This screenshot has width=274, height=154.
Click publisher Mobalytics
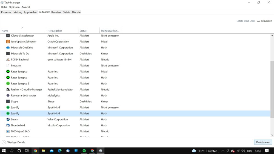54,95
